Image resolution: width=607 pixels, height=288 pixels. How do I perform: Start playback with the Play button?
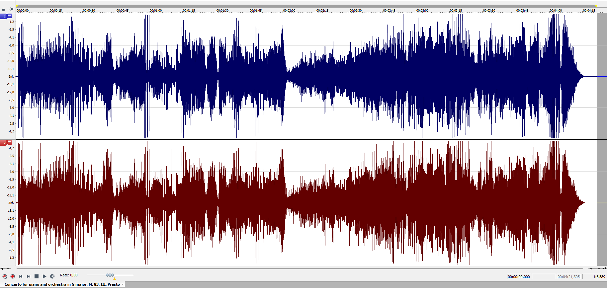click(x=44, y=276)
